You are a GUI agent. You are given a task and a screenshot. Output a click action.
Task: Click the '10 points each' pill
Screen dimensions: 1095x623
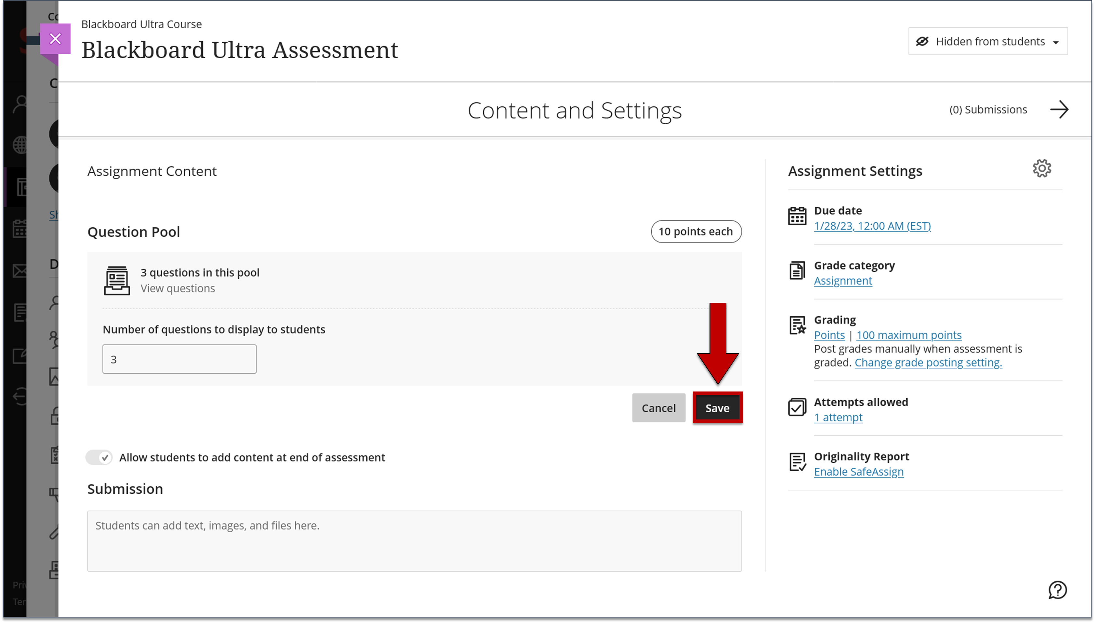[696, 232]
